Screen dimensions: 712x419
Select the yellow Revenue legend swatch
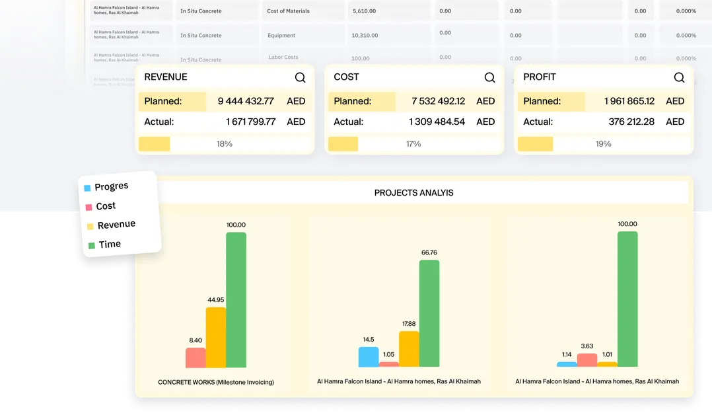coord(90,226)
